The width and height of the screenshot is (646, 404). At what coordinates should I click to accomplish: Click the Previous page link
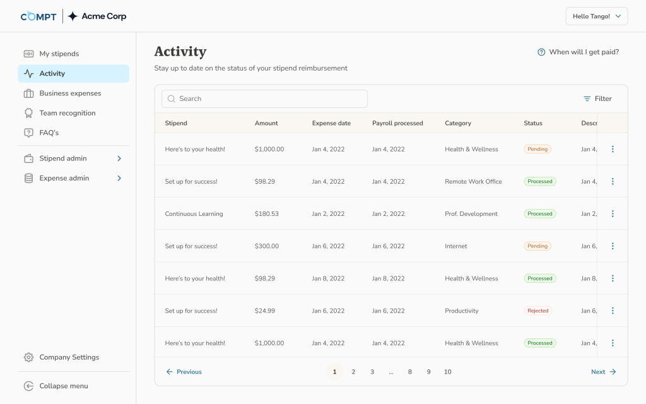[x=184, y=372]
